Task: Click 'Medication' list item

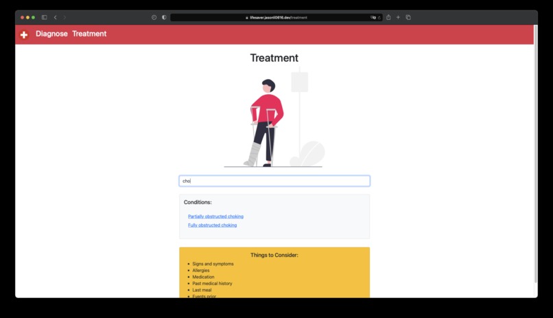Action: (x=203, y=277)
